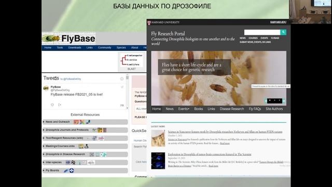Screen dimensions: 332x187
Task: Click last icon in Tool/Reagent Resources row
Action: coord(101,138)
